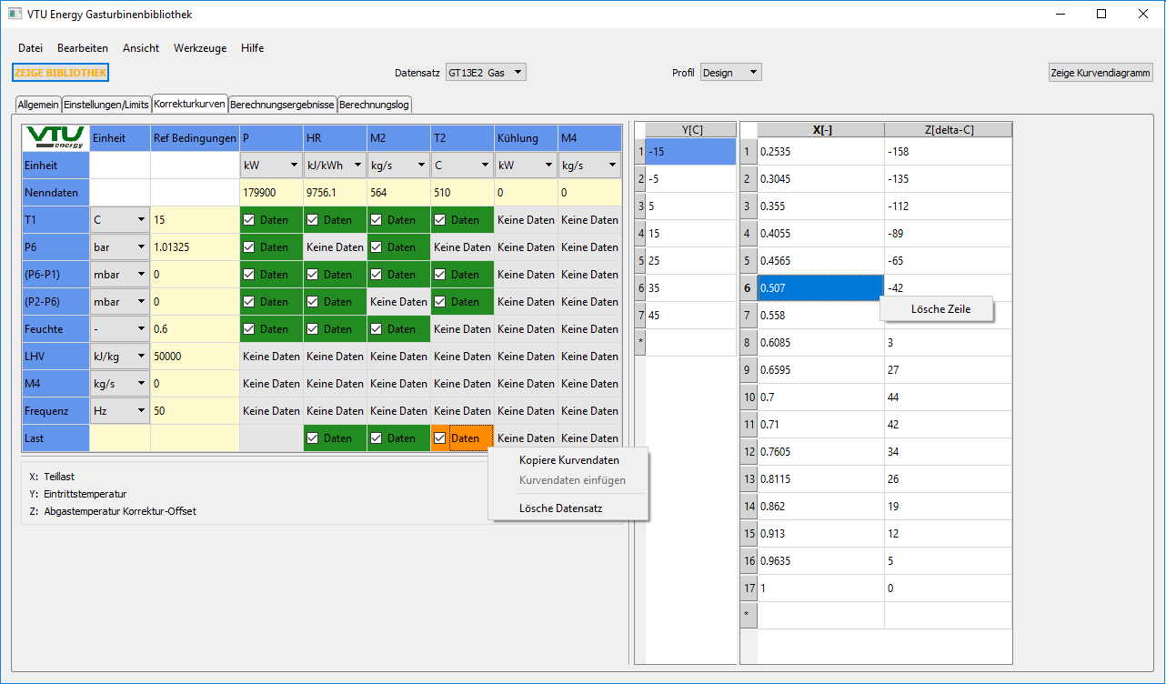
Task: Select Y value -15 cell
Action: pos(691,152)
